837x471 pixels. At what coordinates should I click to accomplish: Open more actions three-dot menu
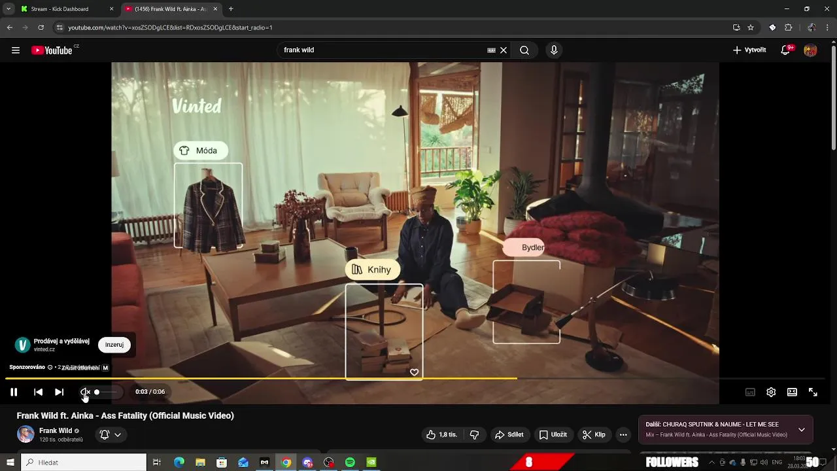coord(623,434)
